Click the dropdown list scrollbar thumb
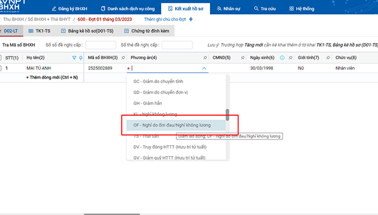 click(x=227, y=114)
